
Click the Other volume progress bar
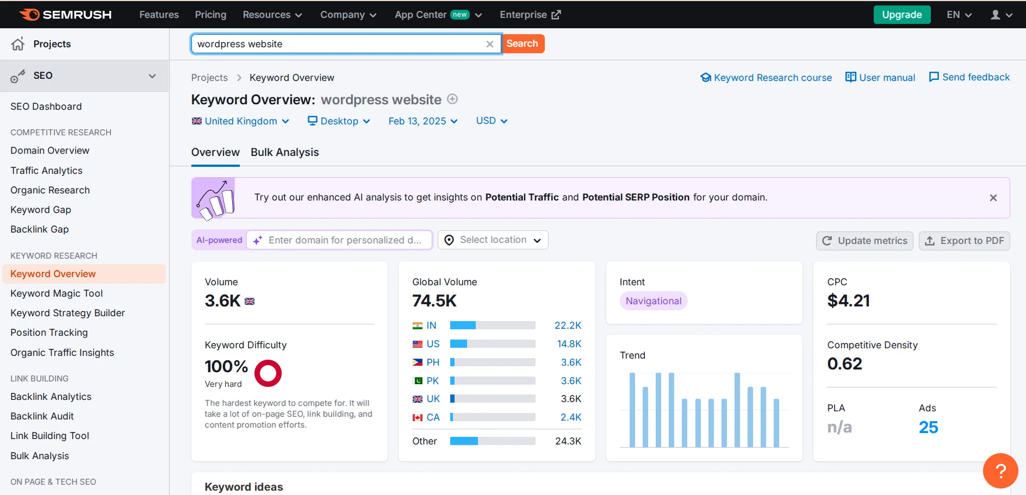[493, 441]
